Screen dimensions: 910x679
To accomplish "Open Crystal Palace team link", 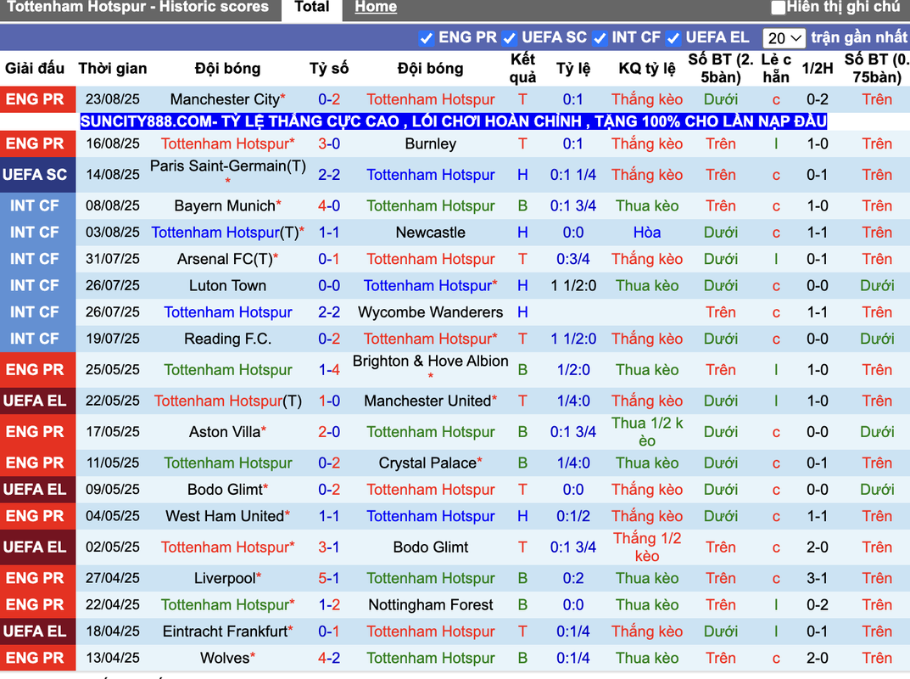I will tap(427, 463).
